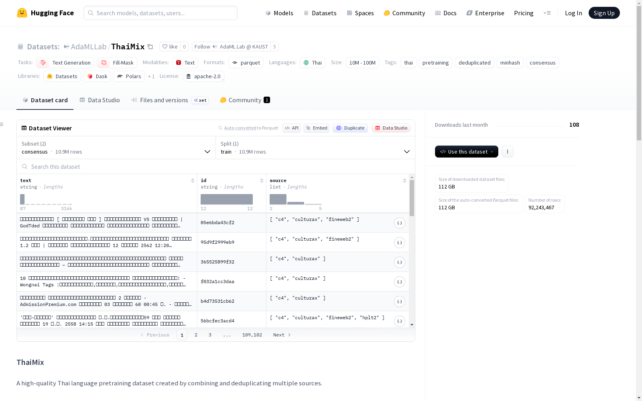Switch to the Dataset card tab
642x401 pixels.
(45, 100)
